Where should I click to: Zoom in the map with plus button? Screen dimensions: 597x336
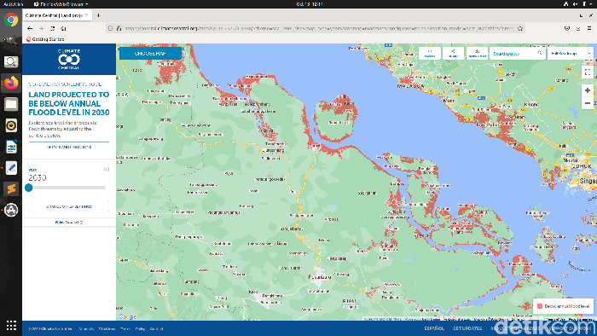pyautogui.click(x=588, y=90)
